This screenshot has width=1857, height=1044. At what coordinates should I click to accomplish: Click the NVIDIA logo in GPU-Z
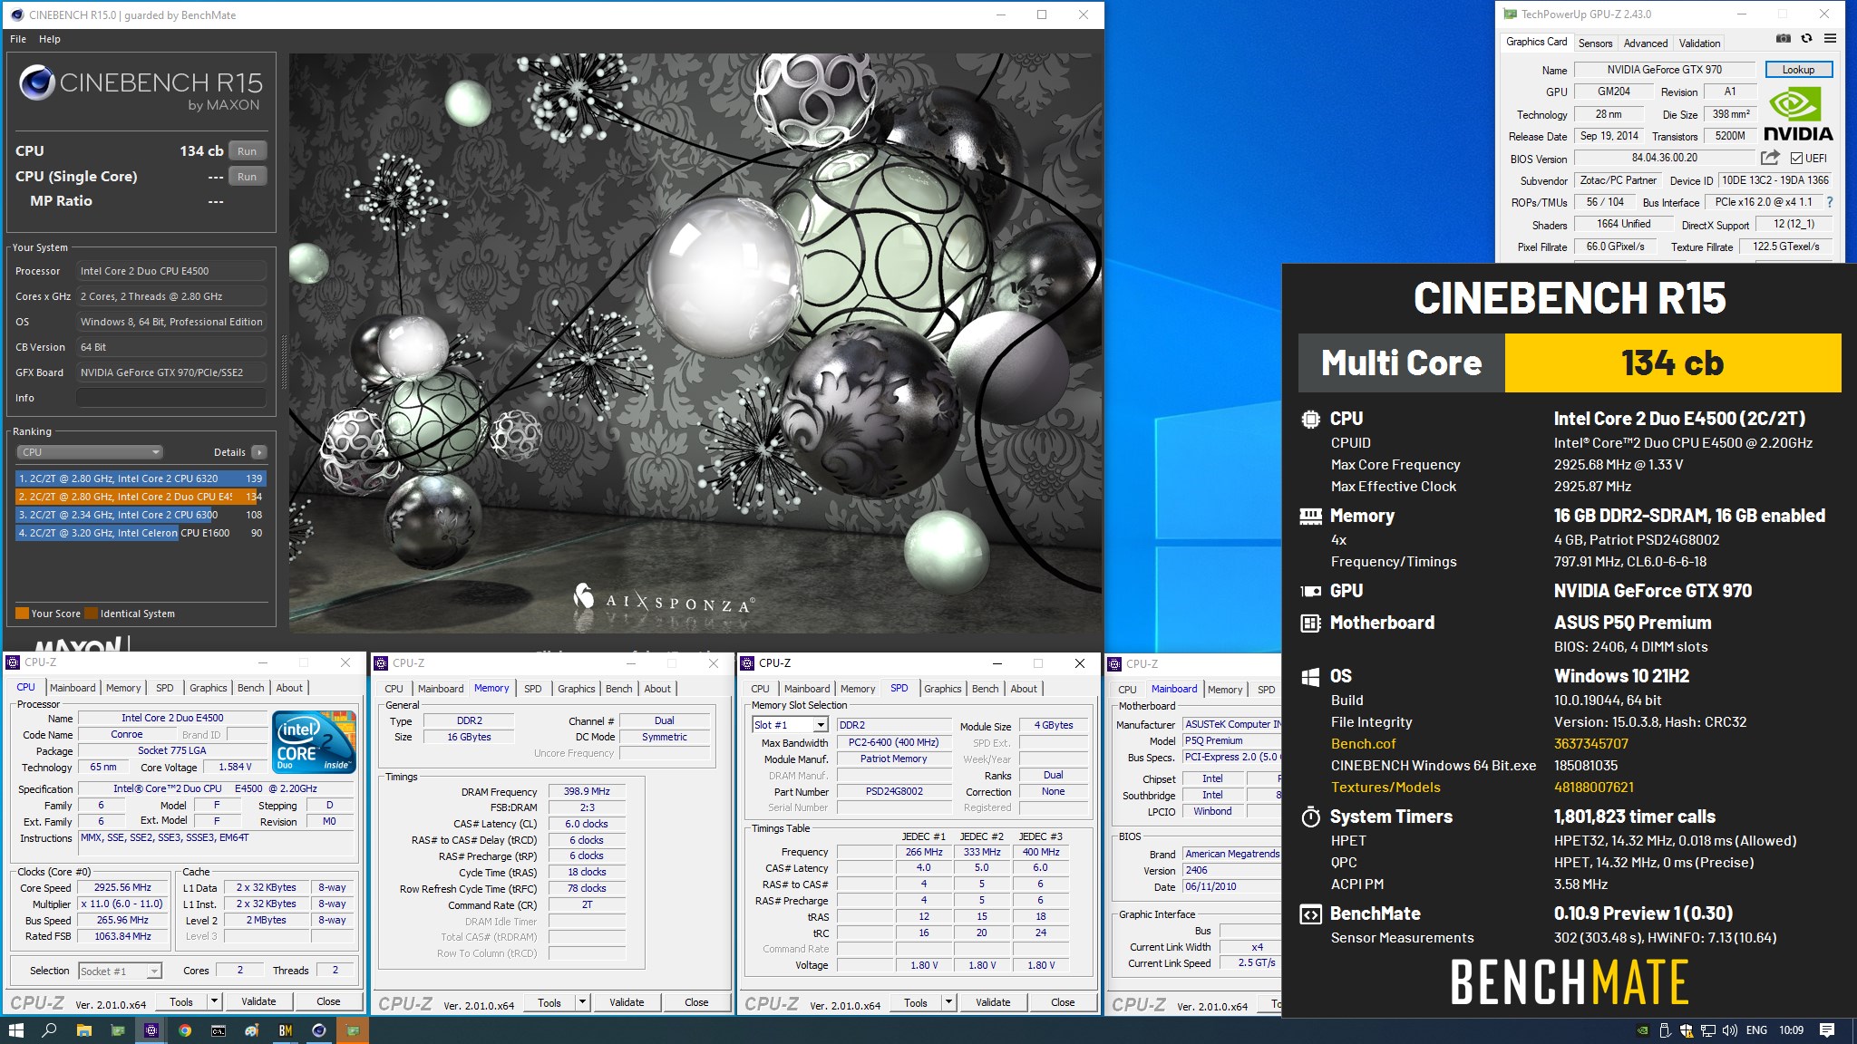1798,114
